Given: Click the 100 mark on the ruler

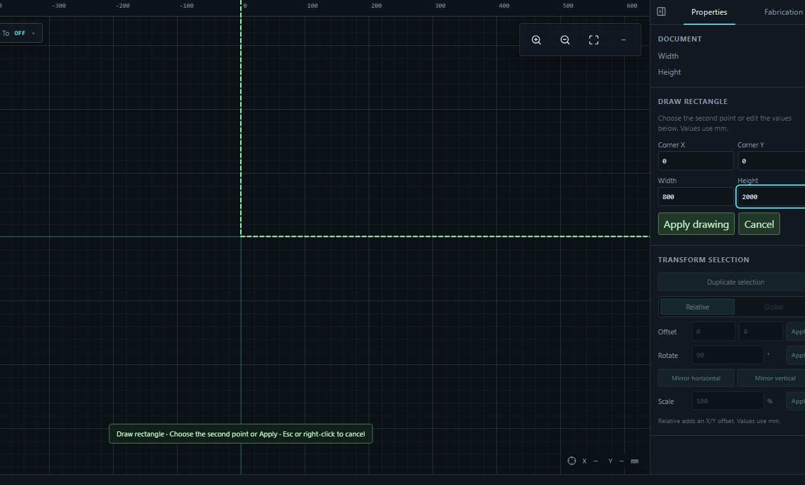Looking at the screenshot, I should click(312, 6).
